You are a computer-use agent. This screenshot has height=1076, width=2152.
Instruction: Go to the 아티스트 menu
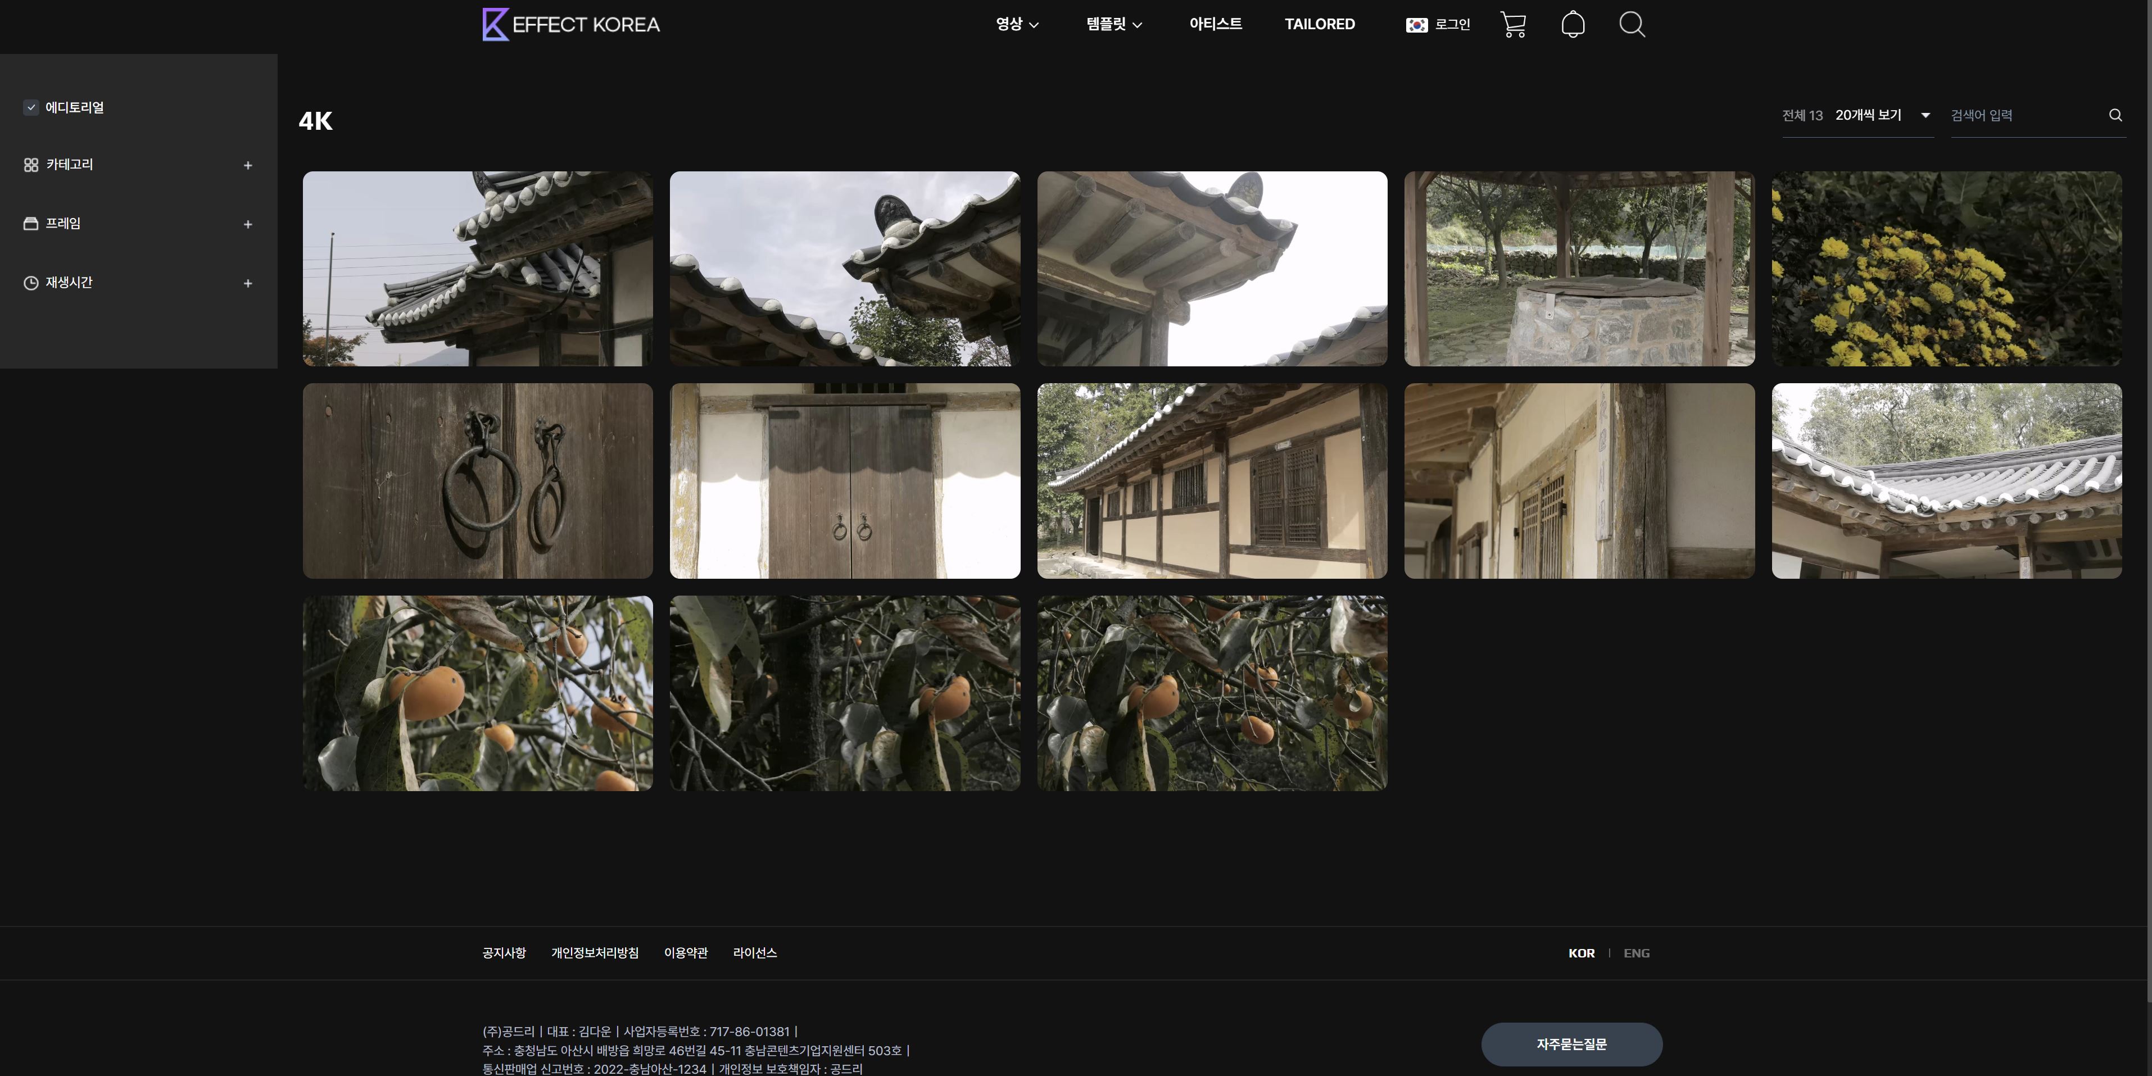(1216, 24)
